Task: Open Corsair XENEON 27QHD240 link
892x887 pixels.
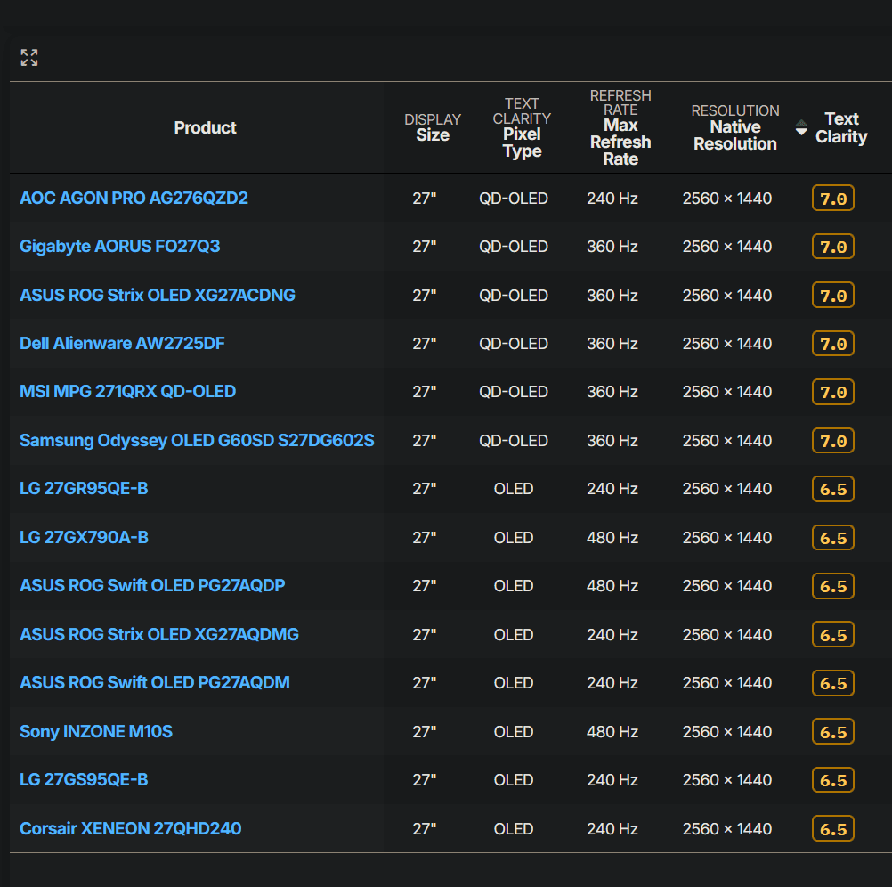Action: [131, 828]
